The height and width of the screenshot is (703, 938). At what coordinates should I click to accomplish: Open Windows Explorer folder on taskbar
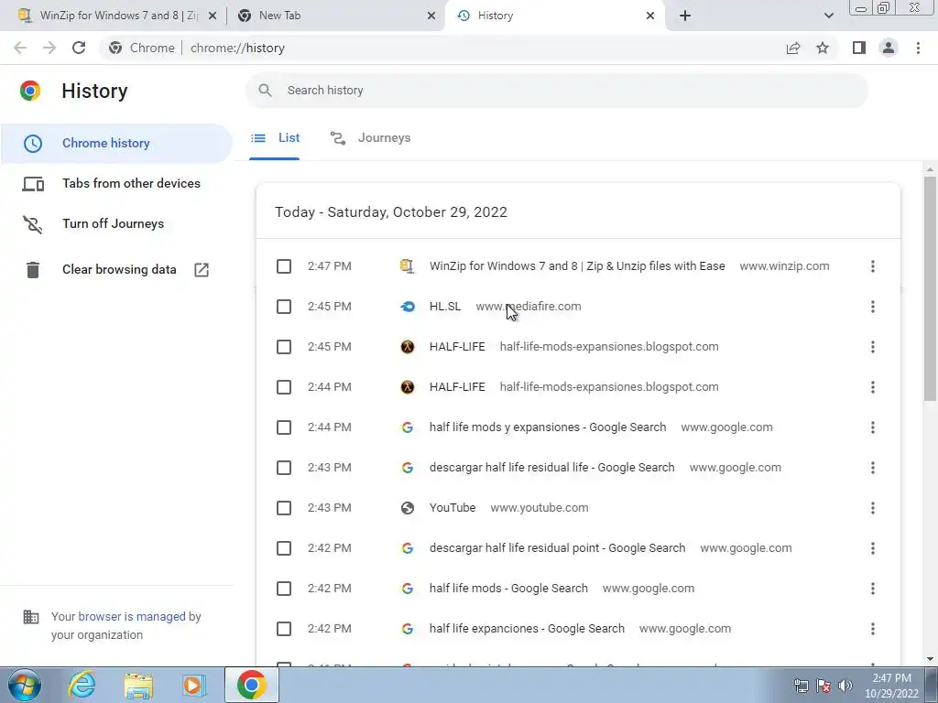[x=138, y=686]
